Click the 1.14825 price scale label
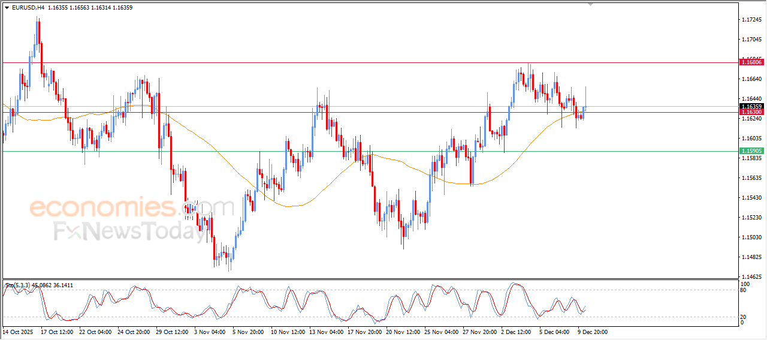 (751, 257)
